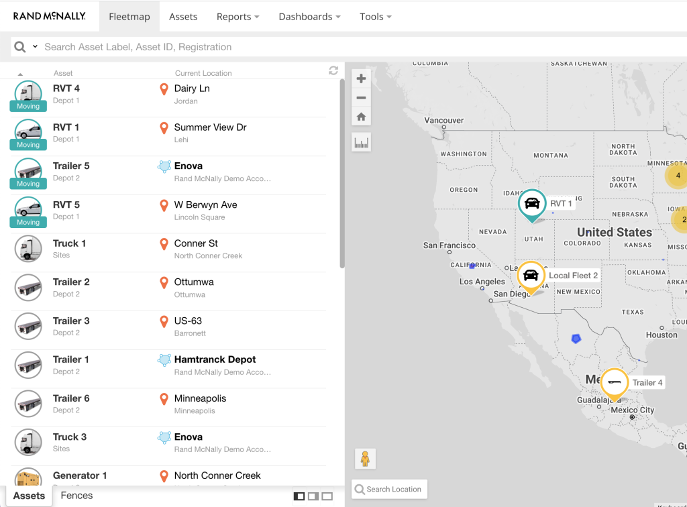Viewport: 687px width, 507px height.
Task: Expand the Reports dropdown menu
Action: 238,17
